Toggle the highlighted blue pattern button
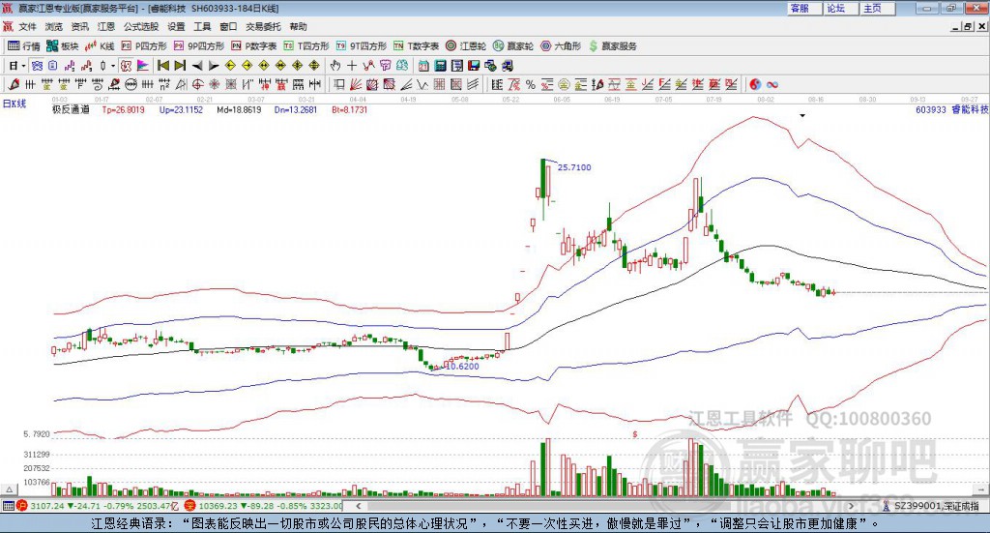This screenshot has height=533, width=990. point(38,66)
